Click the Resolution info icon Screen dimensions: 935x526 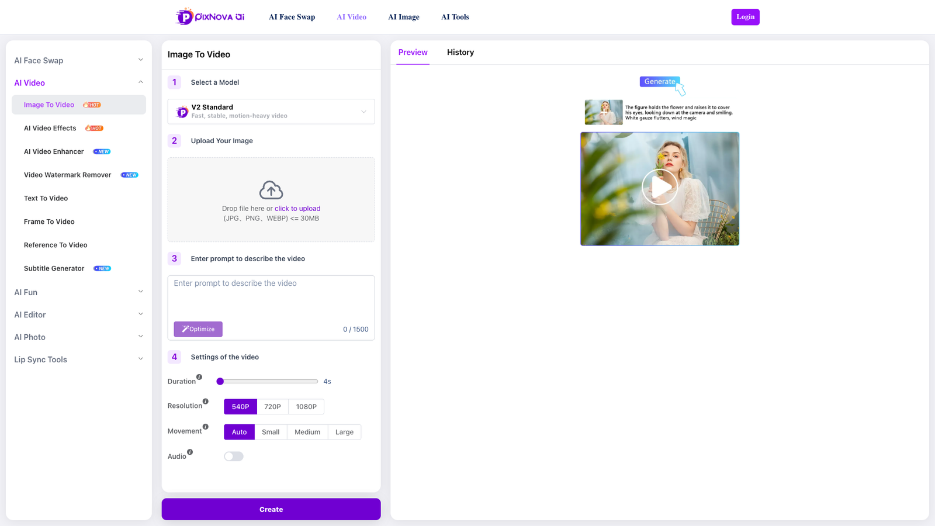click(206, 402)
